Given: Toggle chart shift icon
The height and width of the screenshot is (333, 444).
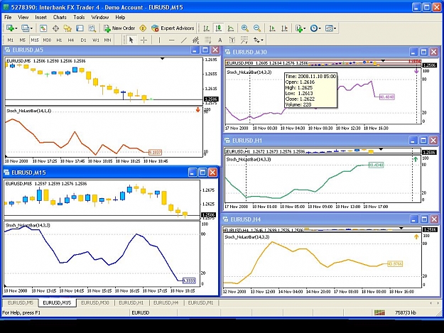Looking at the screenshot, I should [x=285, y=28].
